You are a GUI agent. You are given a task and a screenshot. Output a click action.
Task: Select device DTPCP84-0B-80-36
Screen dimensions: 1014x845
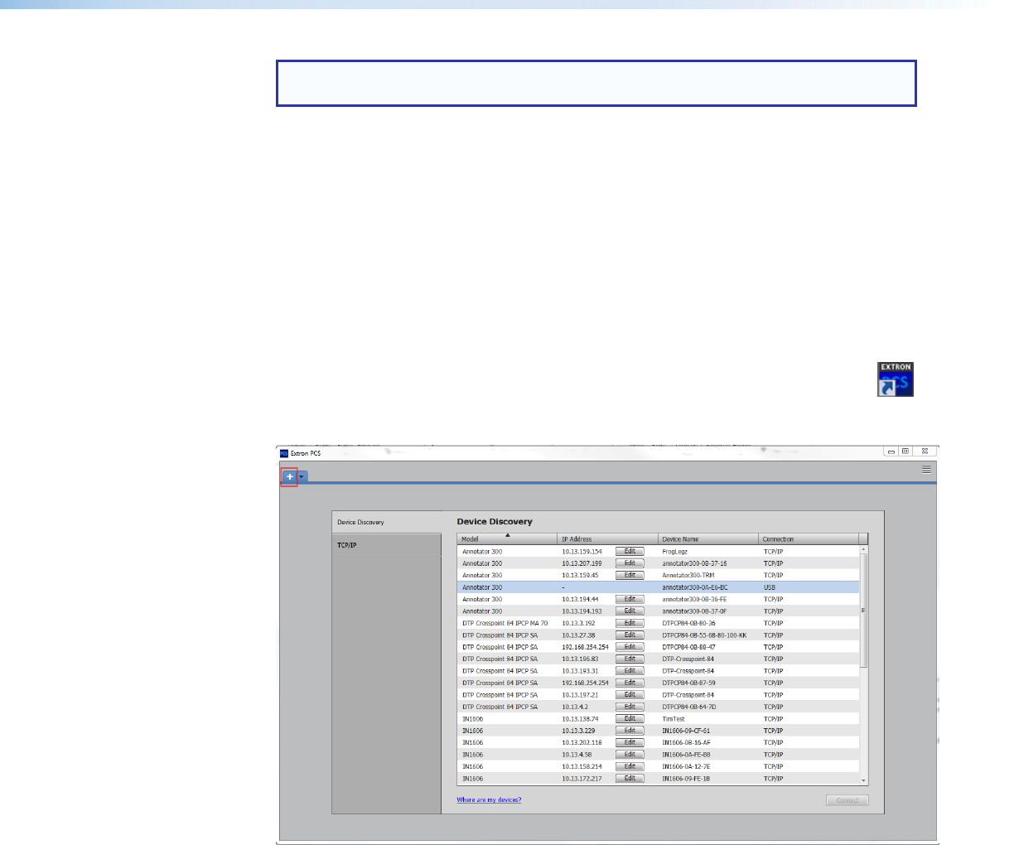pyautogui.click(x=688, y=623)
